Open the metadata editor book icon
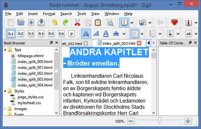201x129 pixels. pyautogui.click(x=189, y=22)
